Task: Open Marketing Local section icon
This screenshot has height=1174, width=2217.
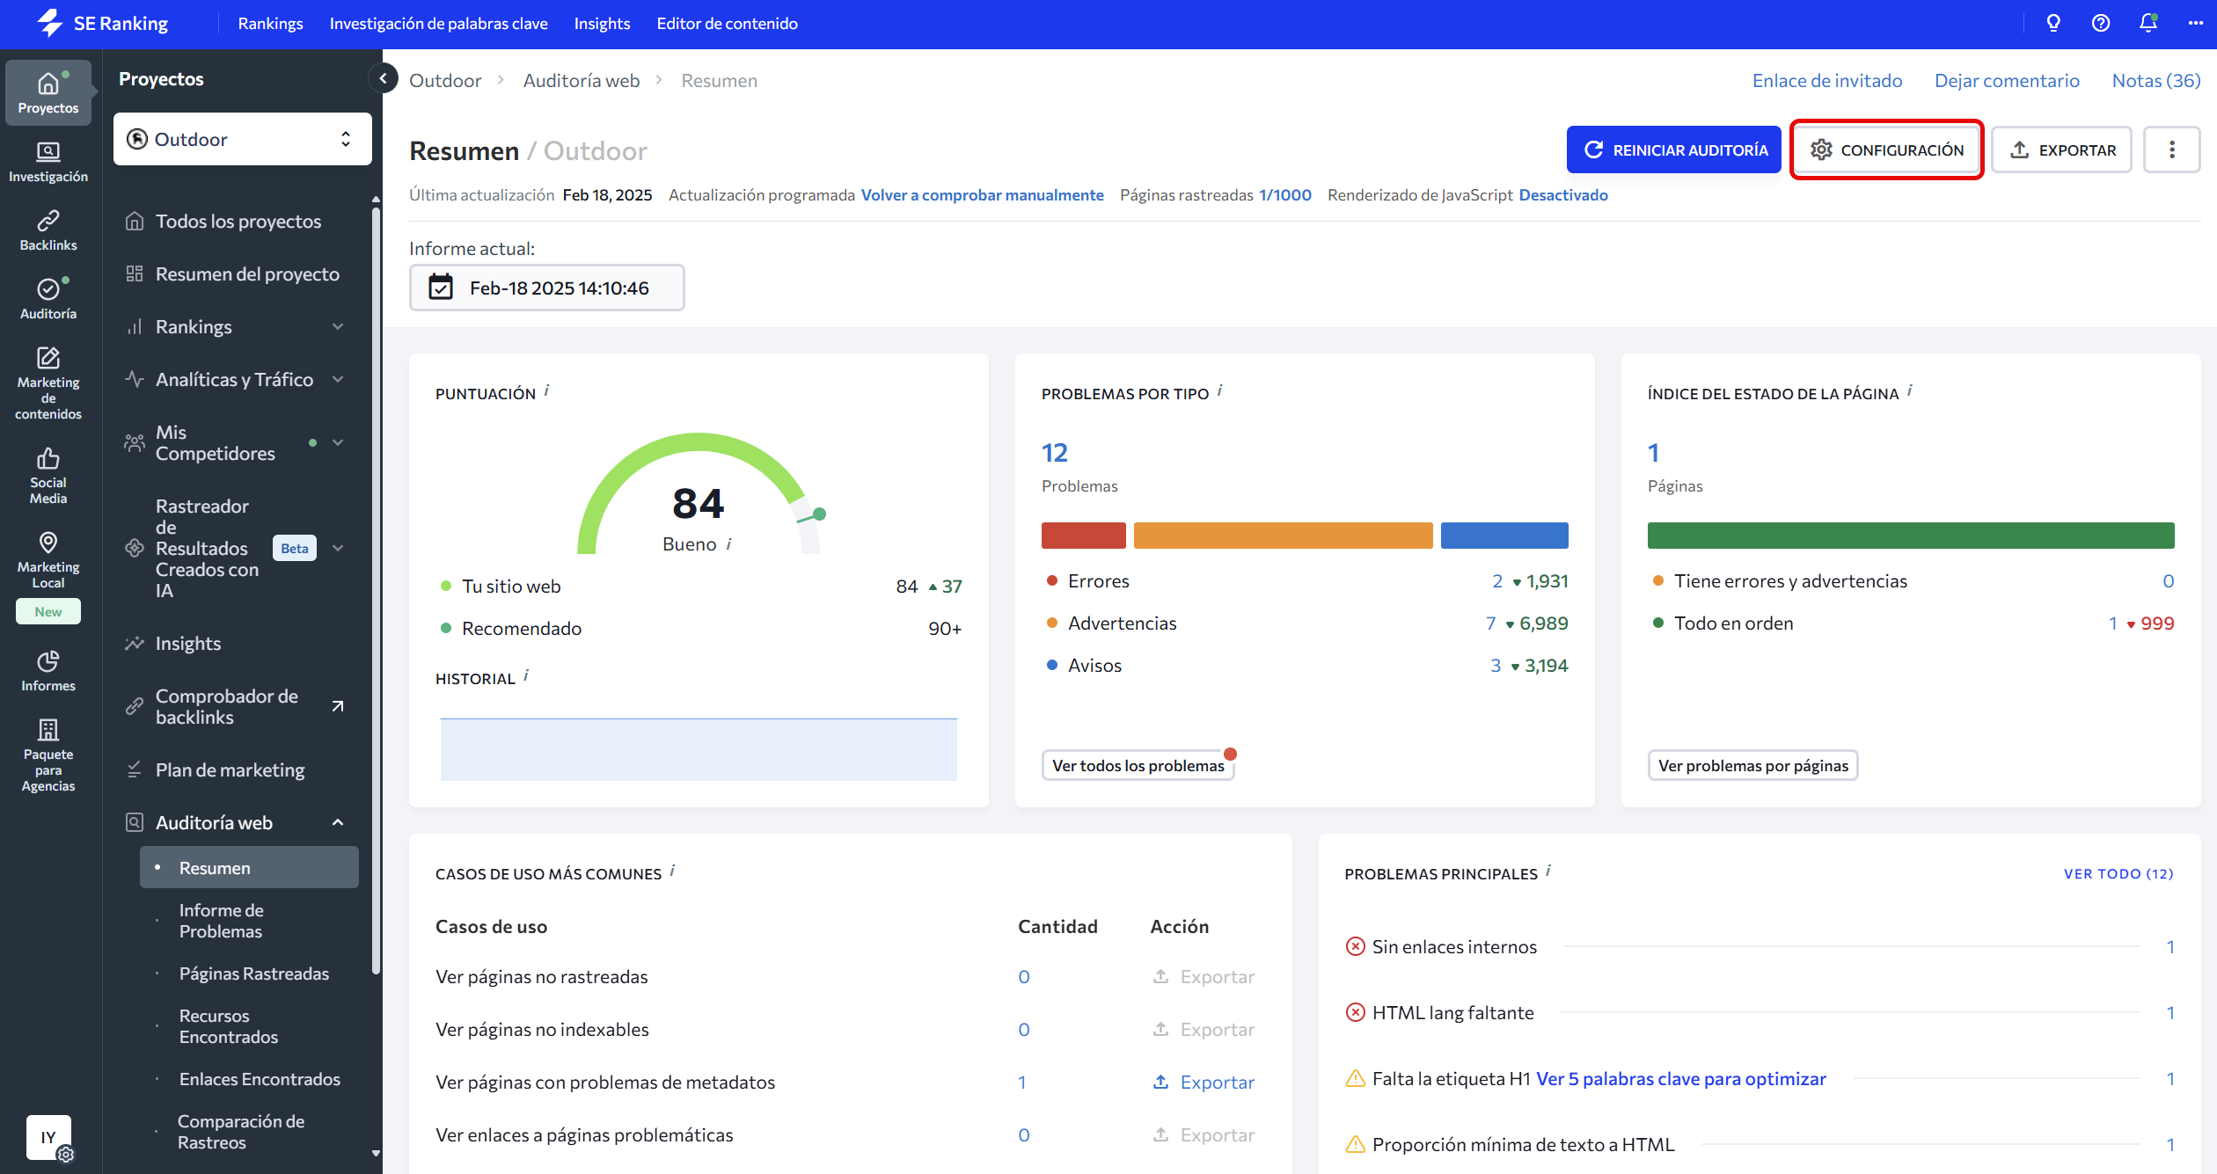Action: coord(48,560)
